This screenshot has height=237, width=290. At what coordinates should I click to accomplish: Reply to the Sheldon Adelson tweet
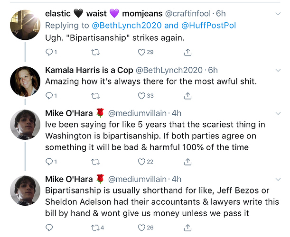pos(49,228)
